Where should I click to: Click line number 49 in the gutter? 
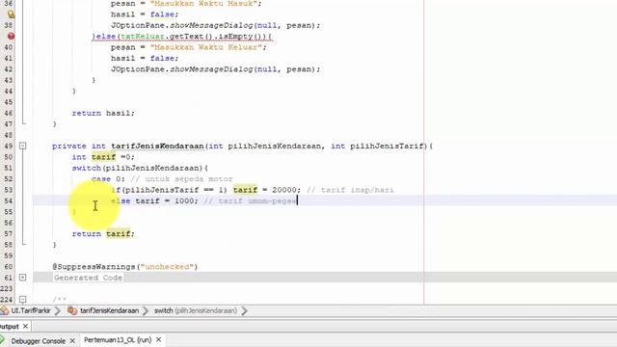(9, 146)
